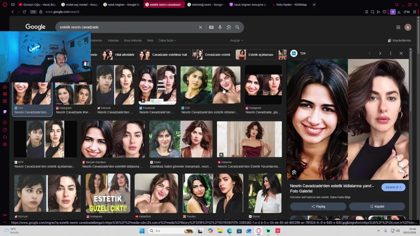
Task: Open extensions cube in Opera sidebar
Action: (x=5, y=137)
